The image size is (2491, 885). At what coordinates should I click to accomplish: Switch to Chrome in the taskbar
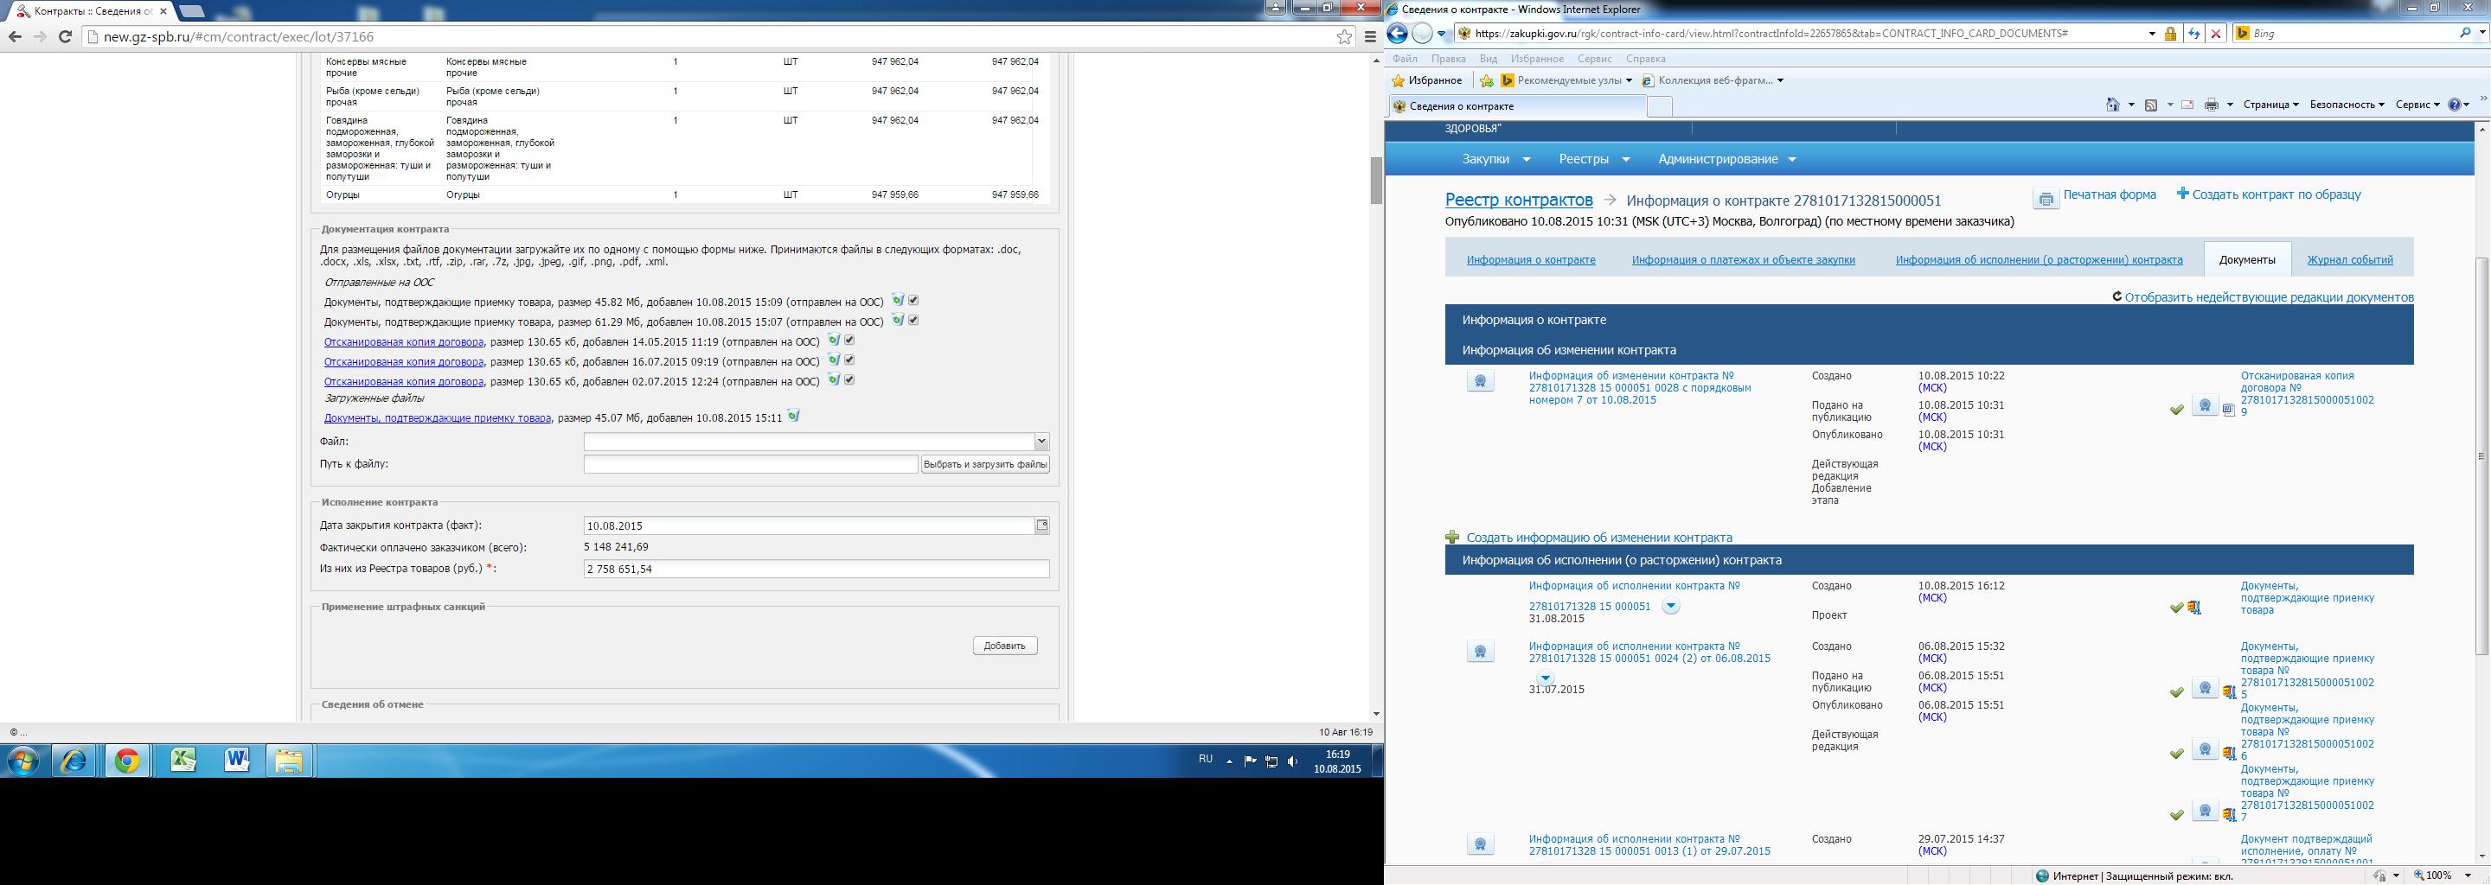[126, 761]
